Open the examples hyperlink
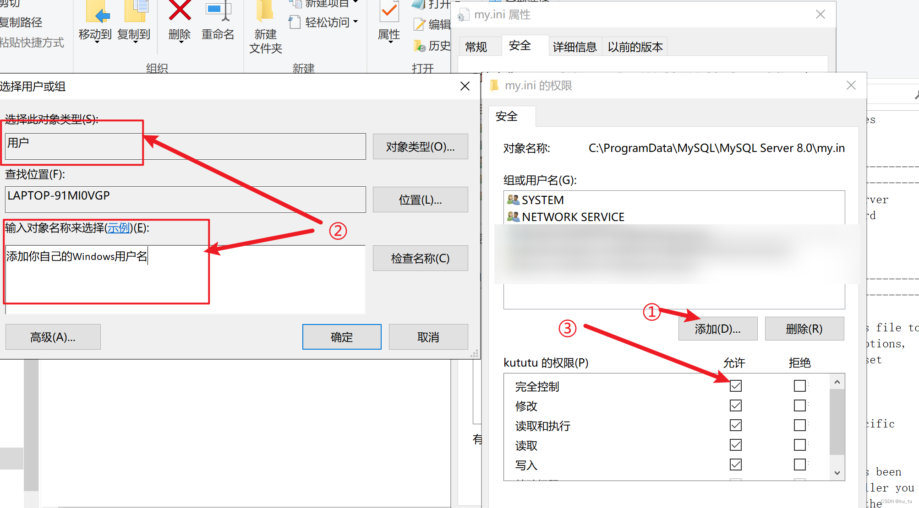The width and height of the screenshot is (919, 508). coord(119,227)
